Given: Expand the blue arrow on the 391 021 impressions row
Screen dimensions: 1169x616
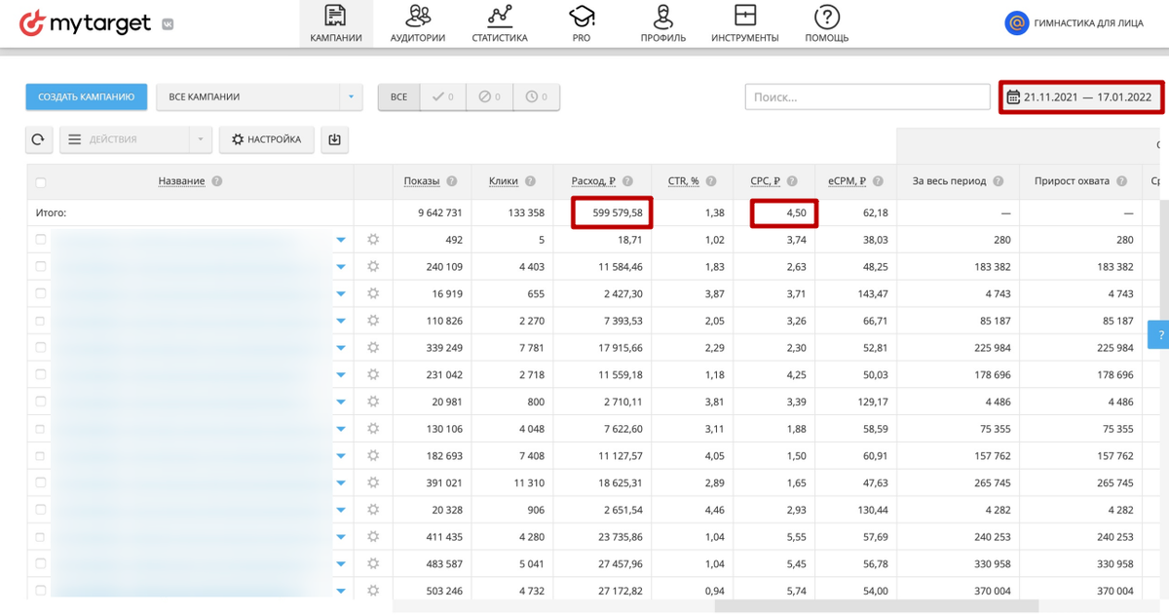Looking at the screenshot, I should pyautogui.click(x=341, y=482).
